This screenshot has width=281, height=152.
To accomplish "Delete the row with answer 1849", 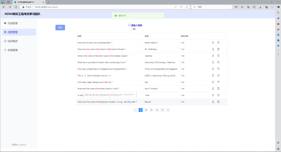I will [x=218, y=95].
